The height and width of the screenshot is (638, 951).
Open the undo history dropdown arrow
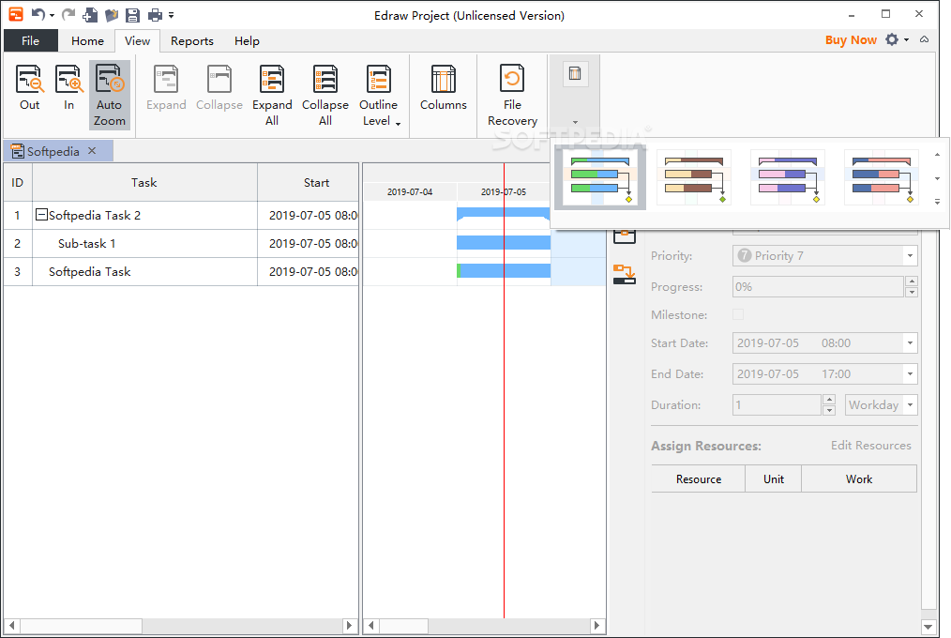click(52, 15)
